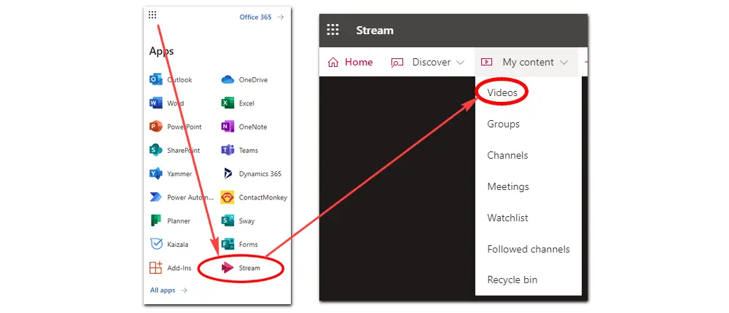Open the Sway app icon

tap(227, 221)
